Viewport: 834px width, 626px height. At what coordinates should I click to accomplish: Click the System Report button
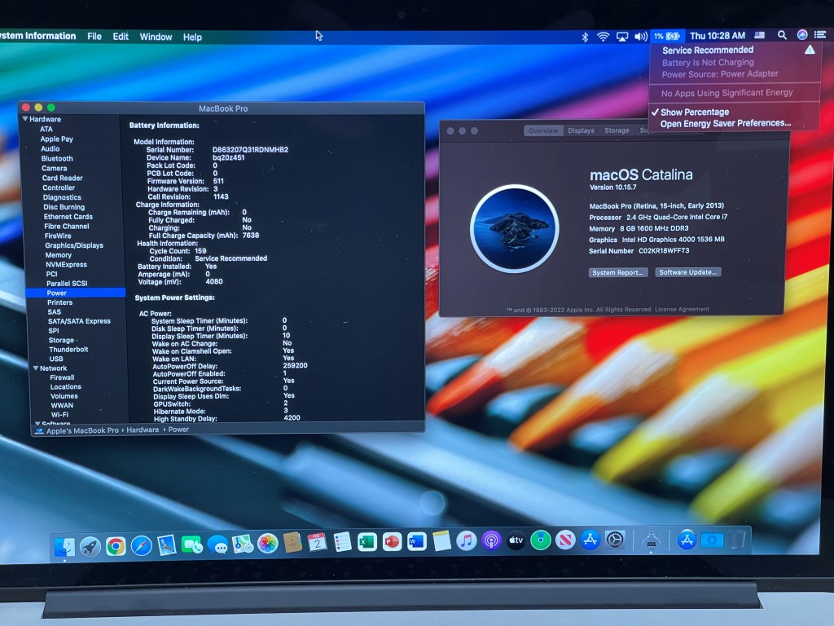pos(617,272)
